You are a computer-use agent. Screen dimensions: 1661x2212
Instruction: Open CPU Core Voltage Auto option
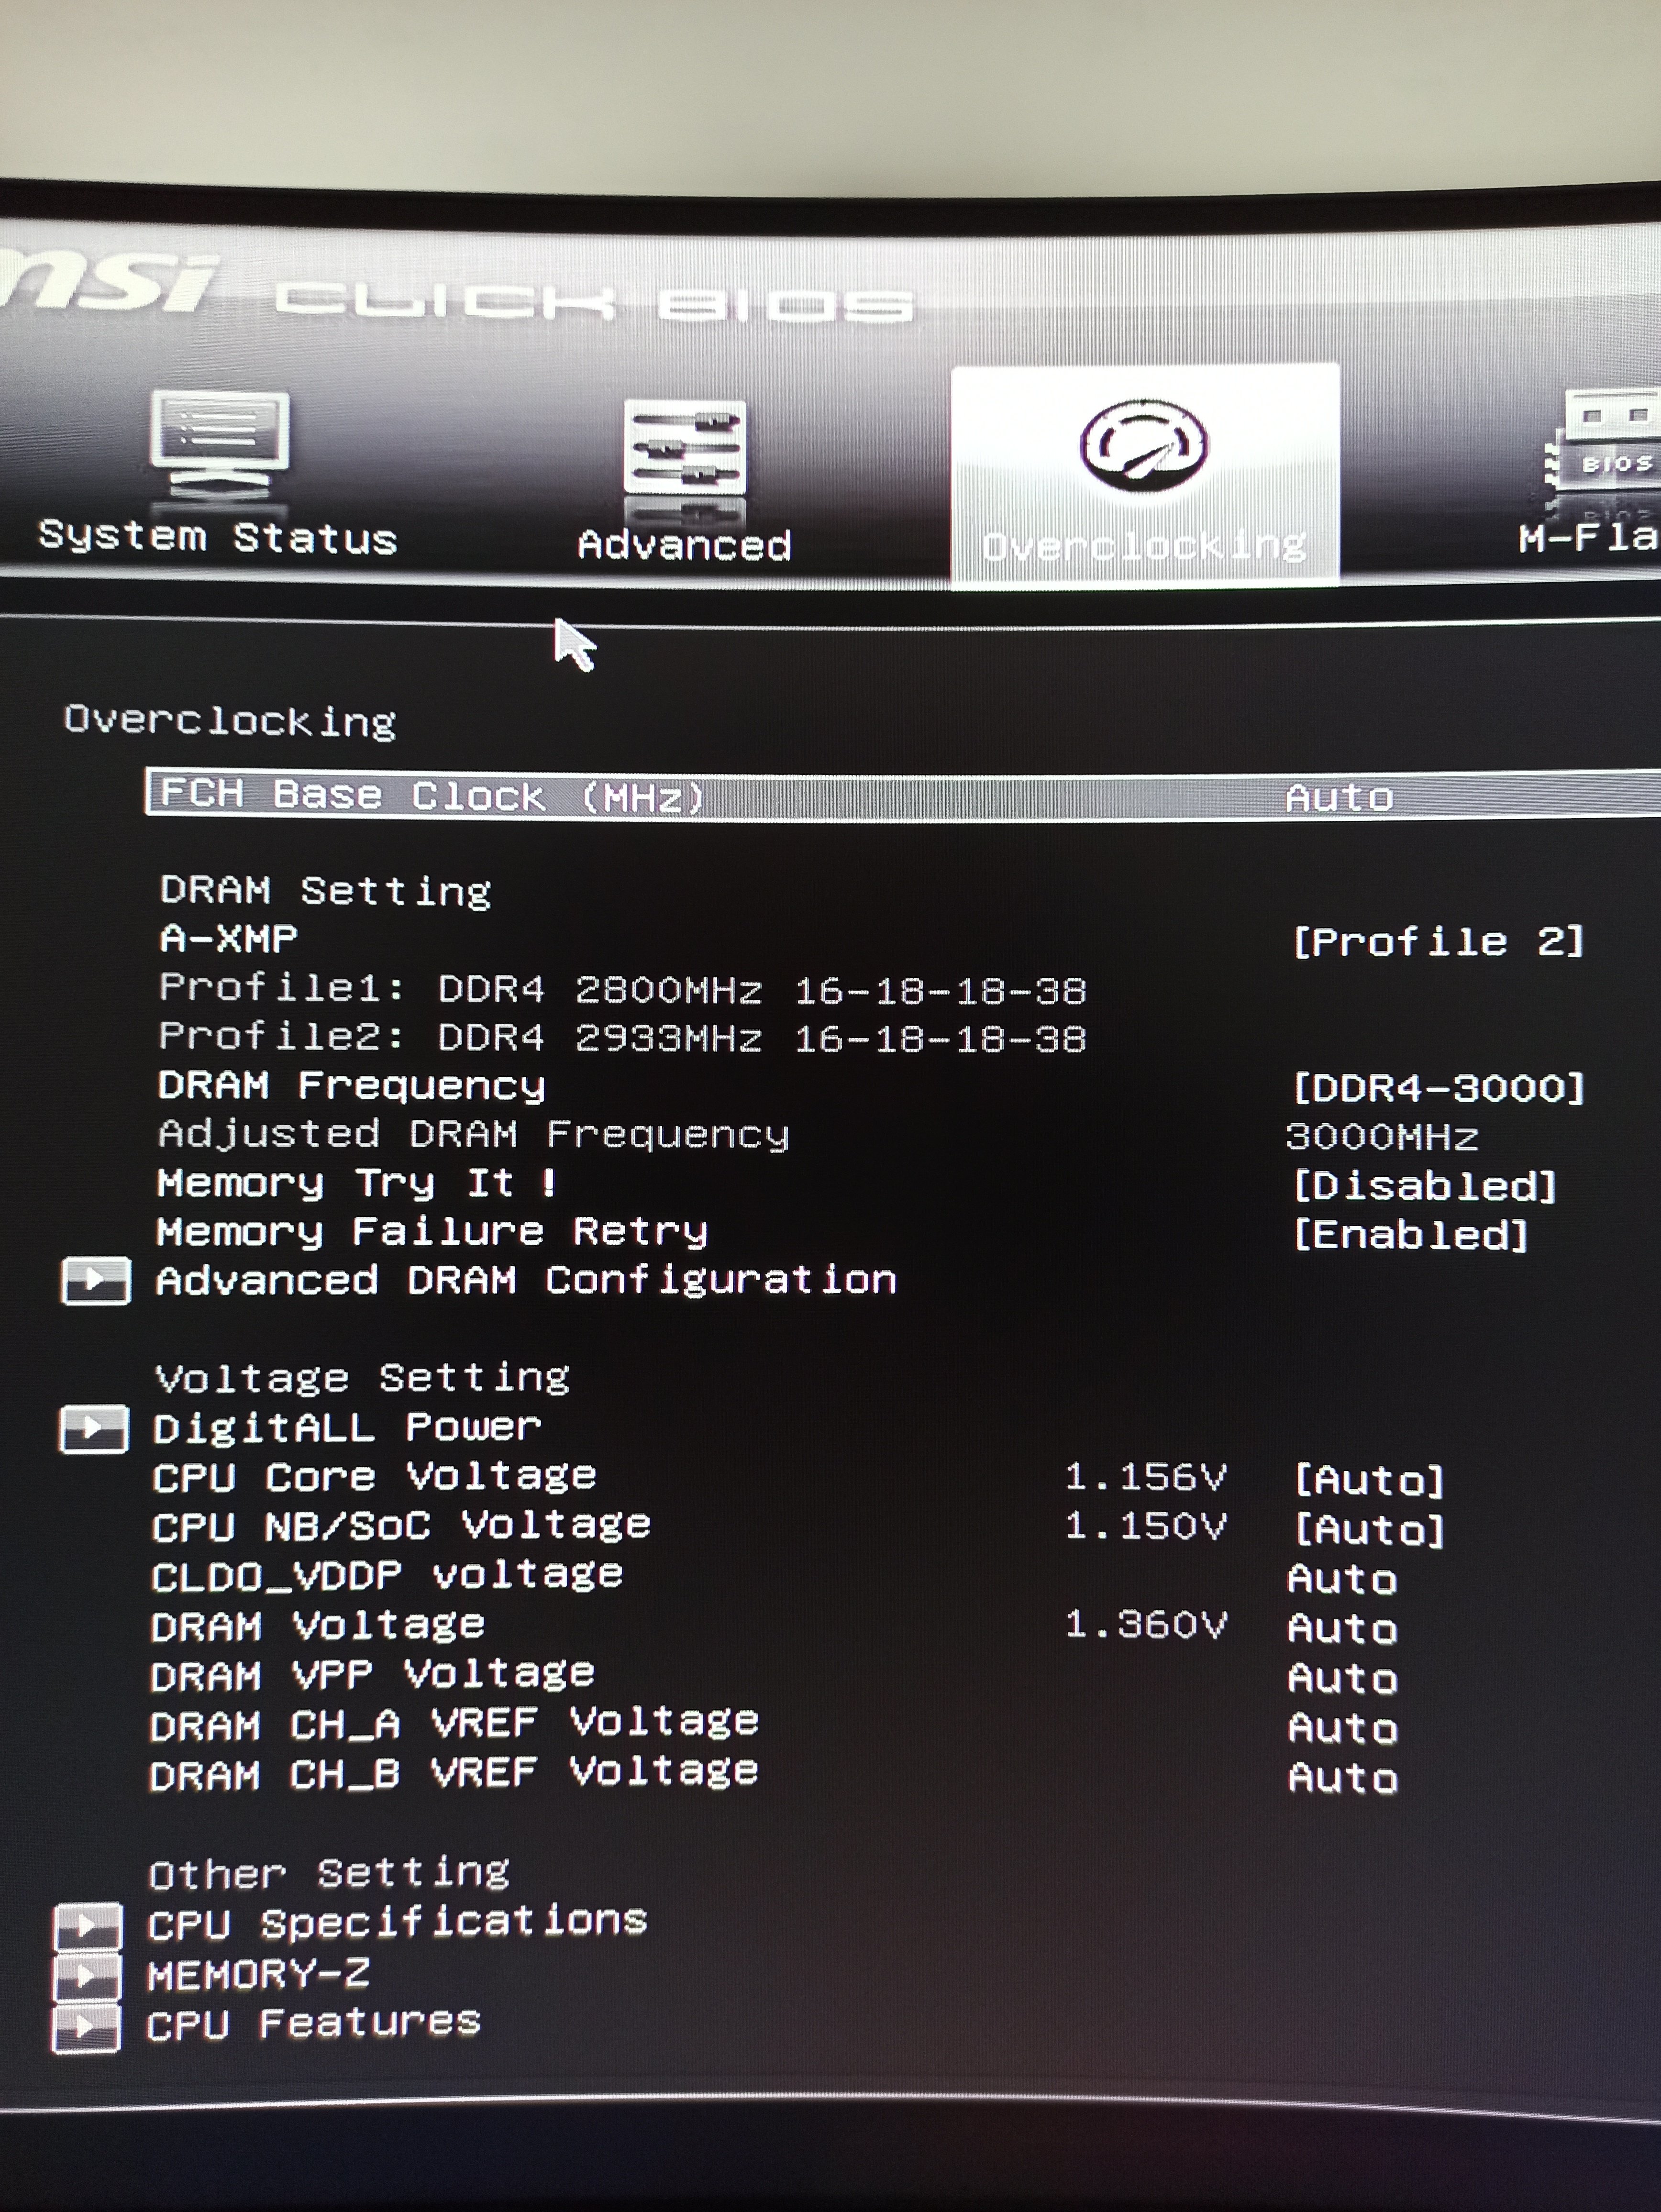(x=1368, y=1480)
